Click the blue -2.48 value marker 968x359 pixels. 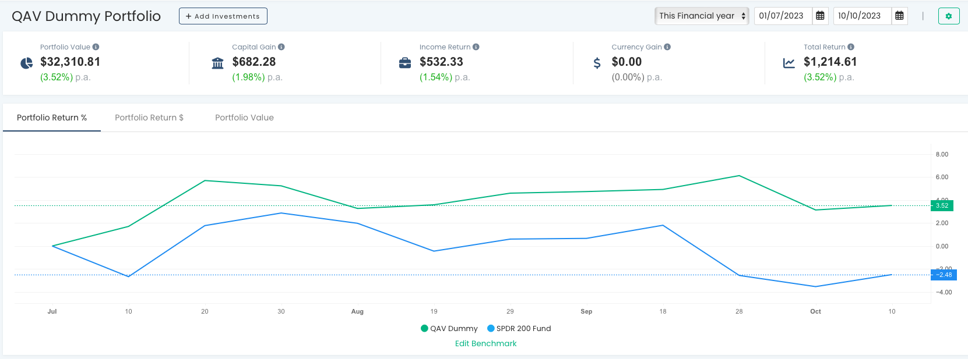point(944,275)
